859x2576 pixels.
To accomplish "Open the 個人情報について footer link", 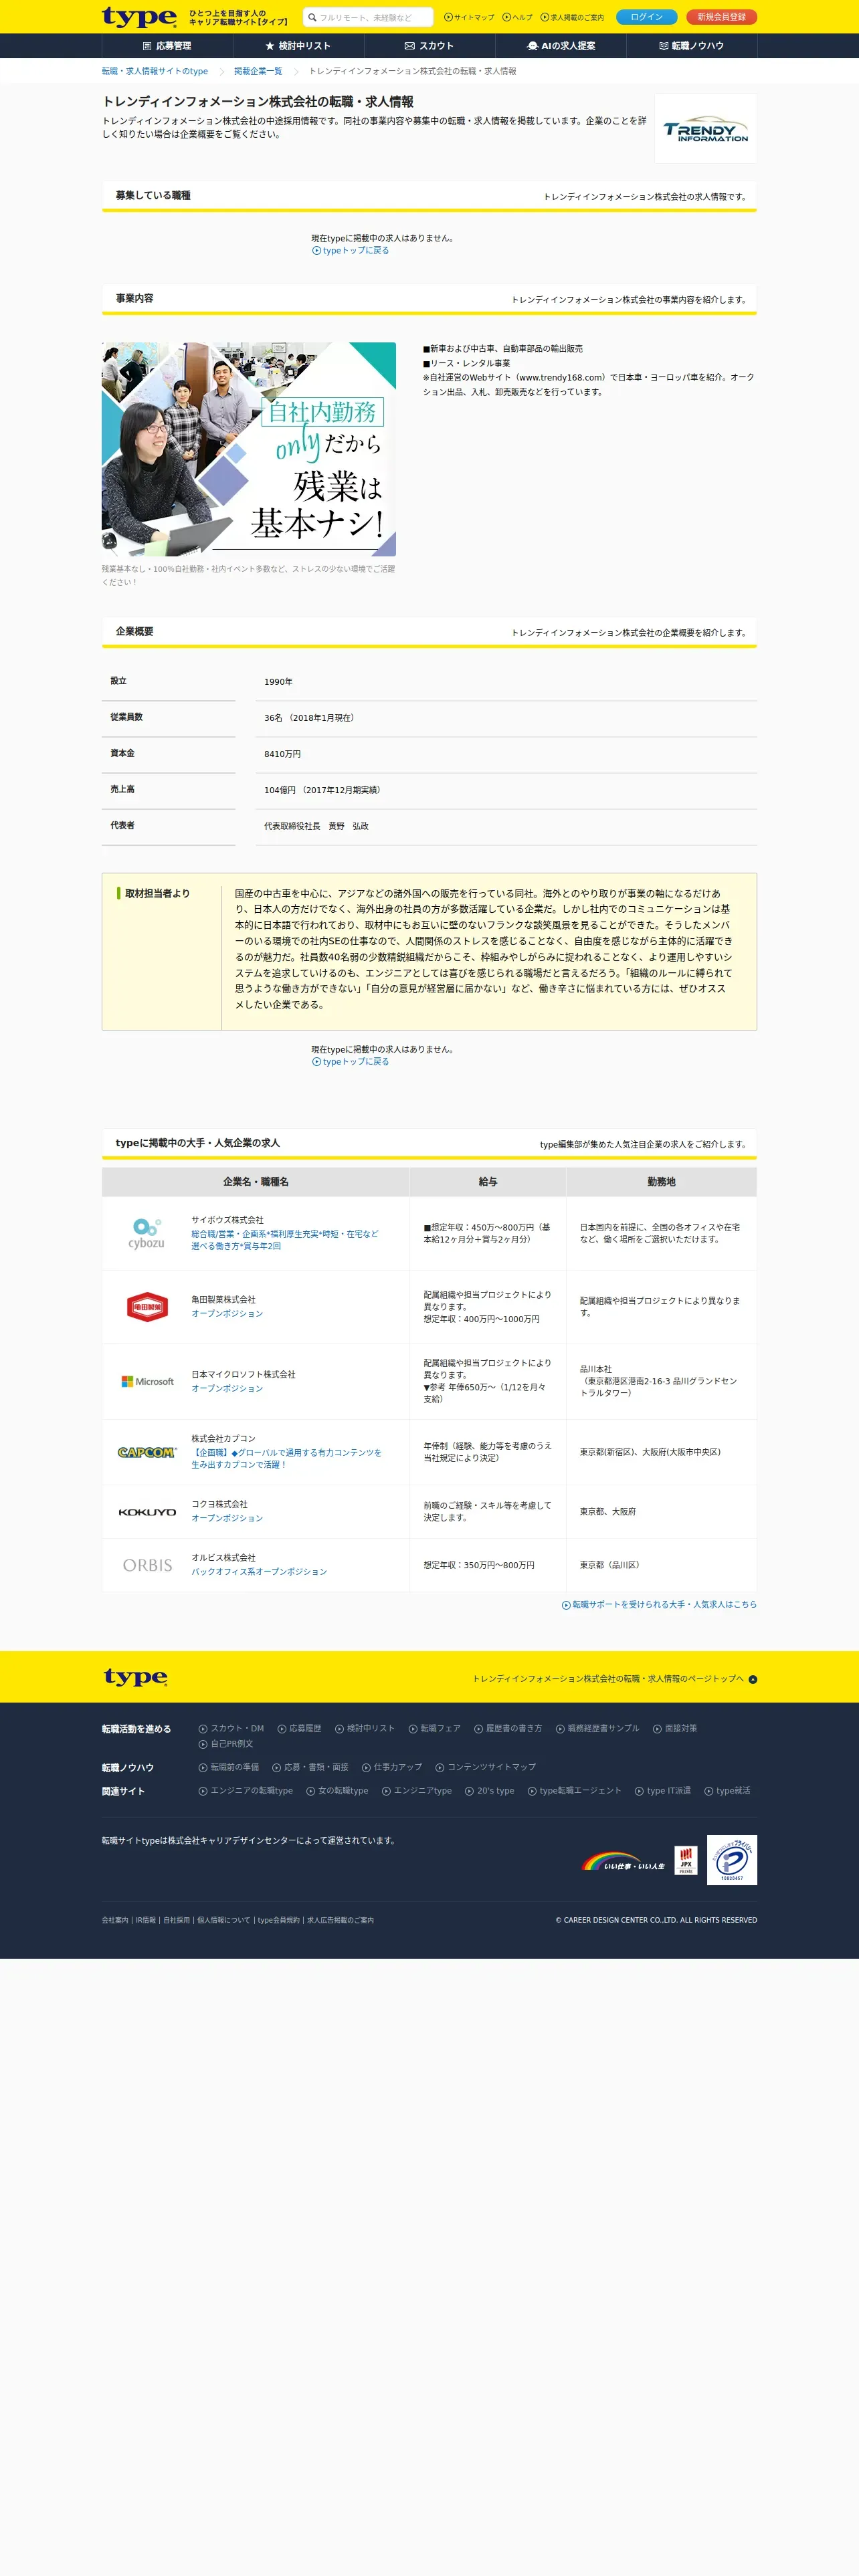I will (224, 1920).
